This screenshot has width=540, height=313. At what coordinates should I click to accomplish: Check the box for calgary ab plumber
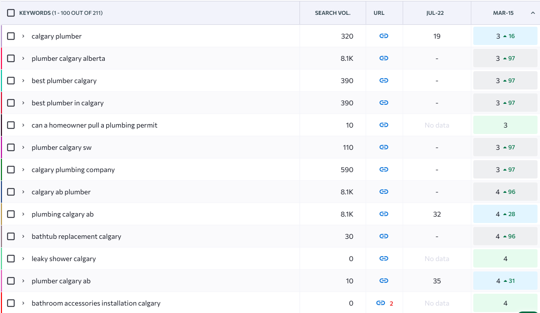point(11,192)
